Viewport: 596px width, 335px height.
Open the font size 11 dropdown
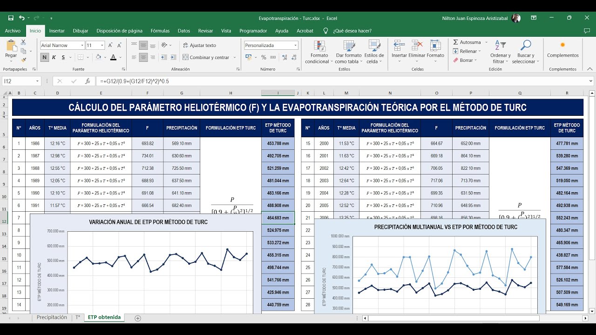103,45
